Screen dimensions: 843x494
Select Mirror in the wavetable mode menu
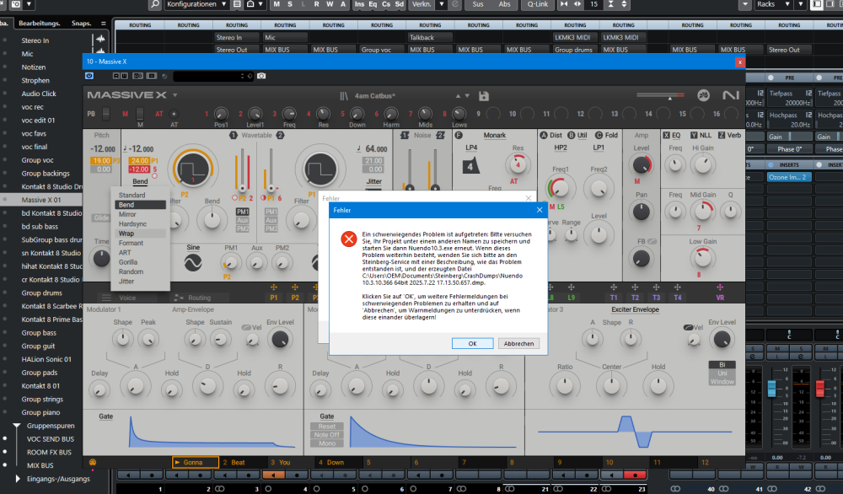point(127,214)
